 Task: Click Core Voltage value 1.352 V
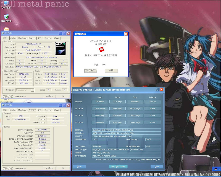click(x=45, y=53)
